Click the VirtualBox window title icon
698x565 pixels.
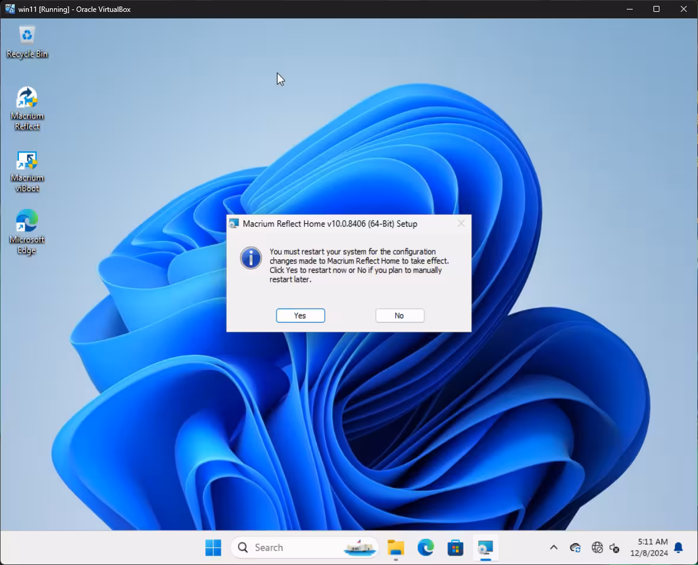tap(9, 9)
